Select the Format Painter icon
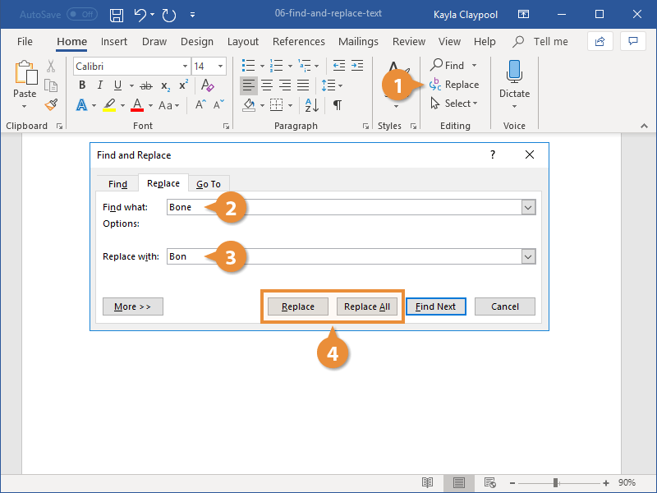This screenshot has height=493, width=657. click(49, 104)
